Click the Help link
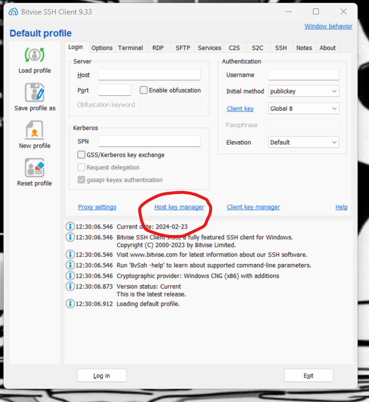This screenshot has height=402, width=369. [x=341, y=207]
